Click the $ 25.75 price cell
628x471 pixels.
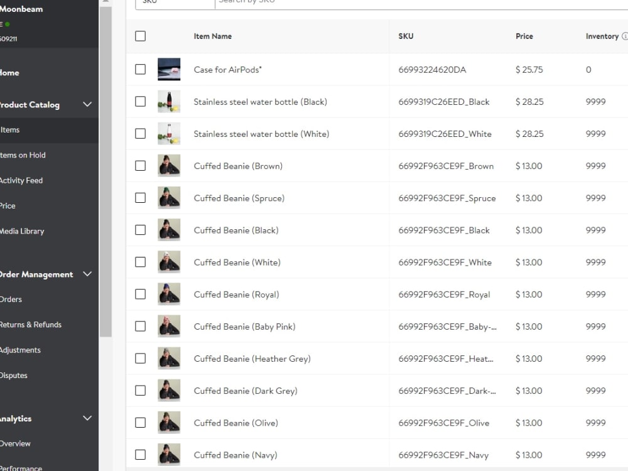529,70
